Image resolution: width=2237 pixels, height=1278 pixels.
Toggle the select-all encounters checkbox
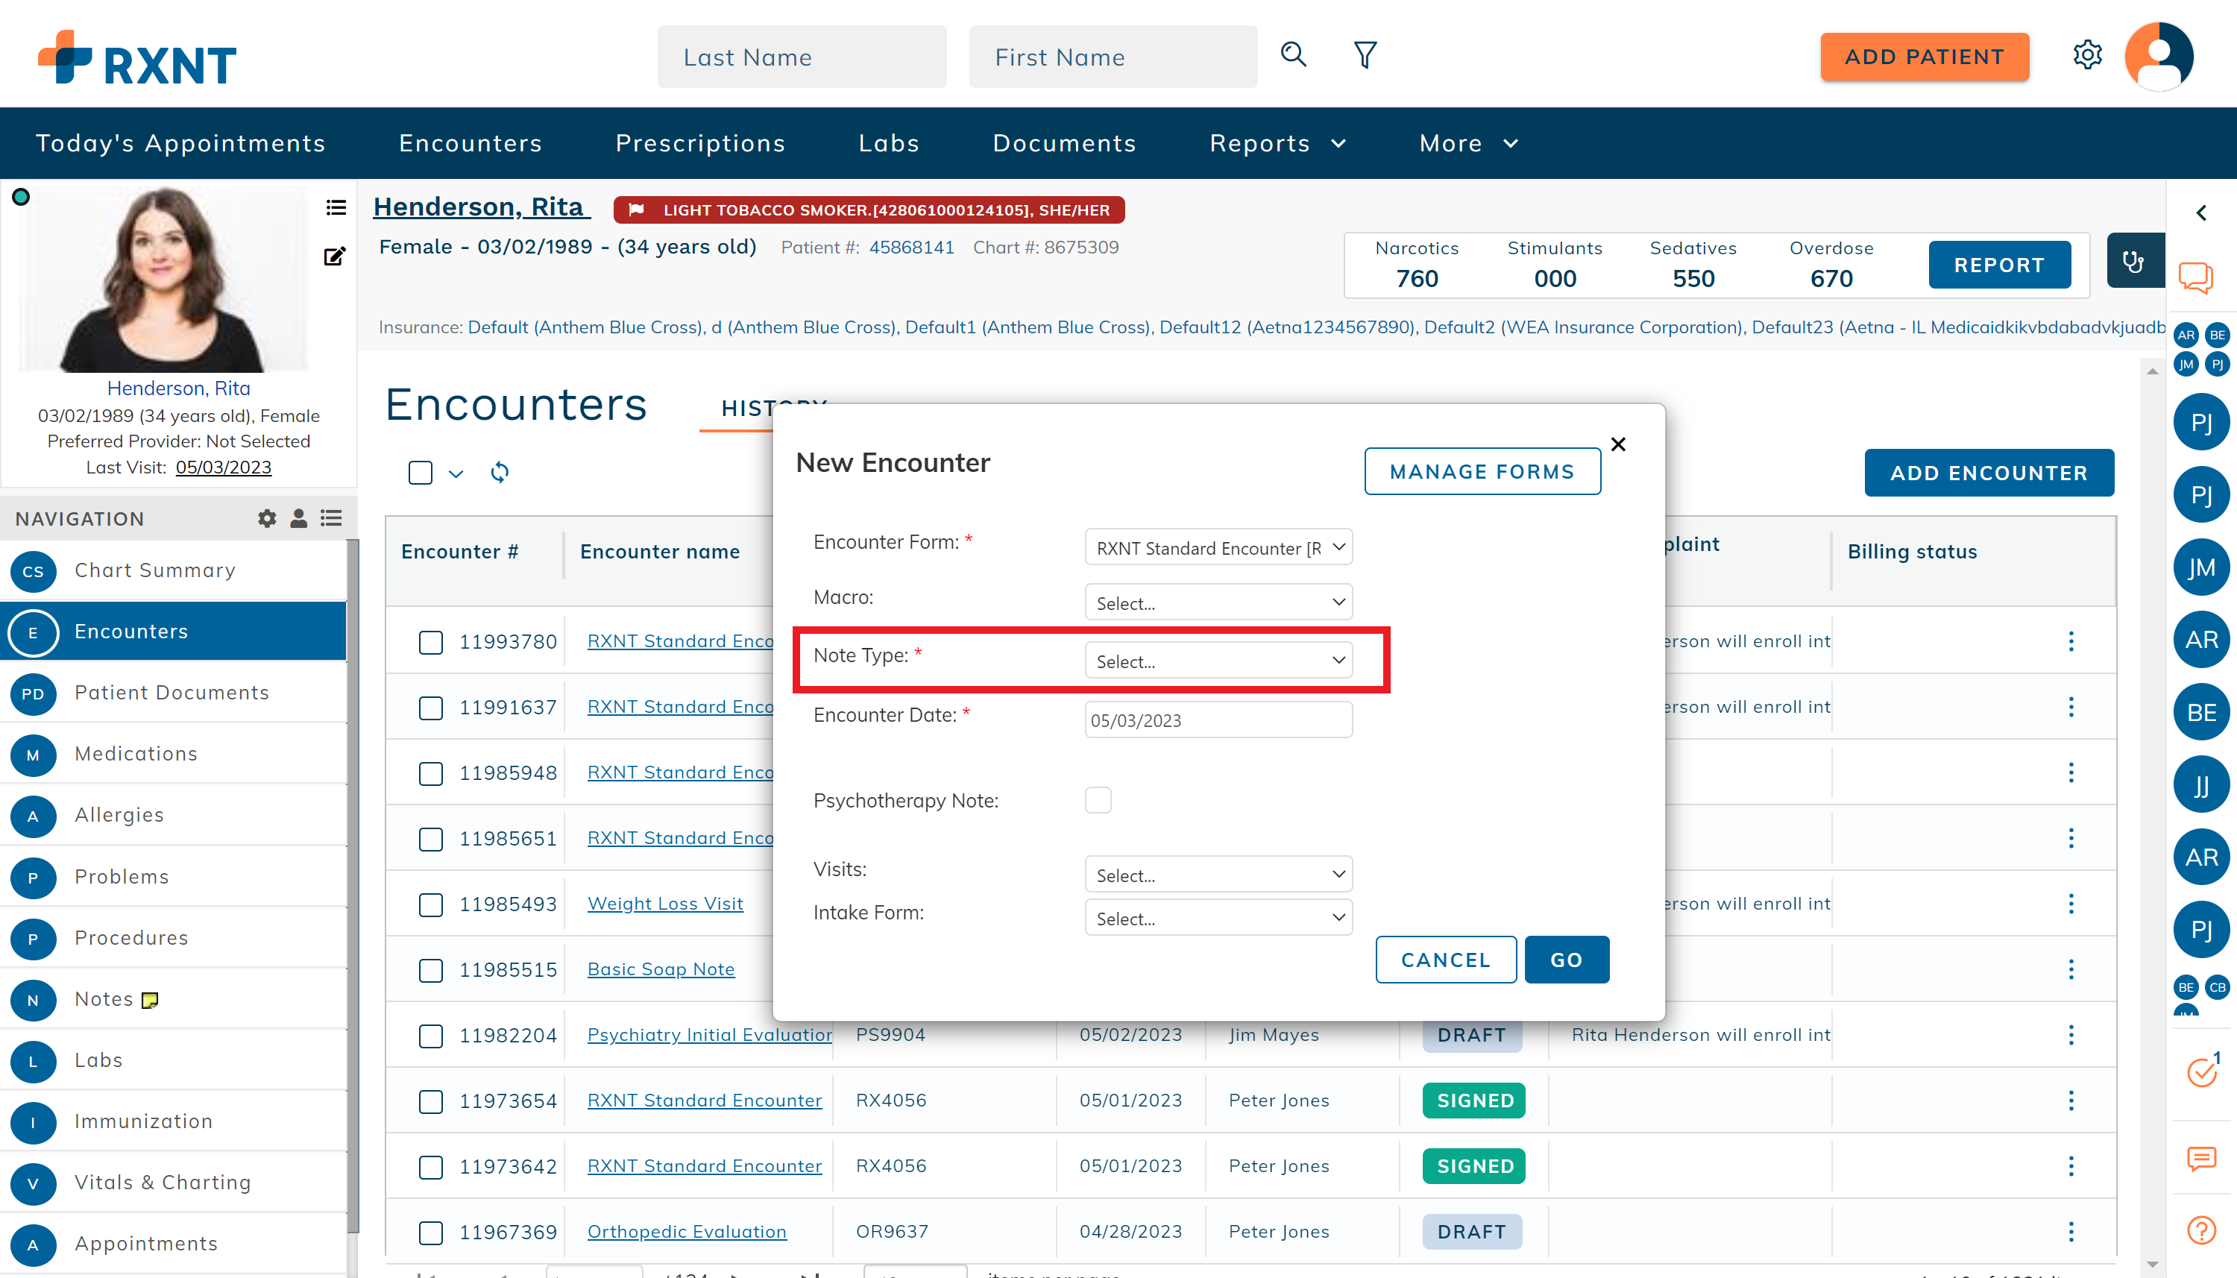(421, 472)
